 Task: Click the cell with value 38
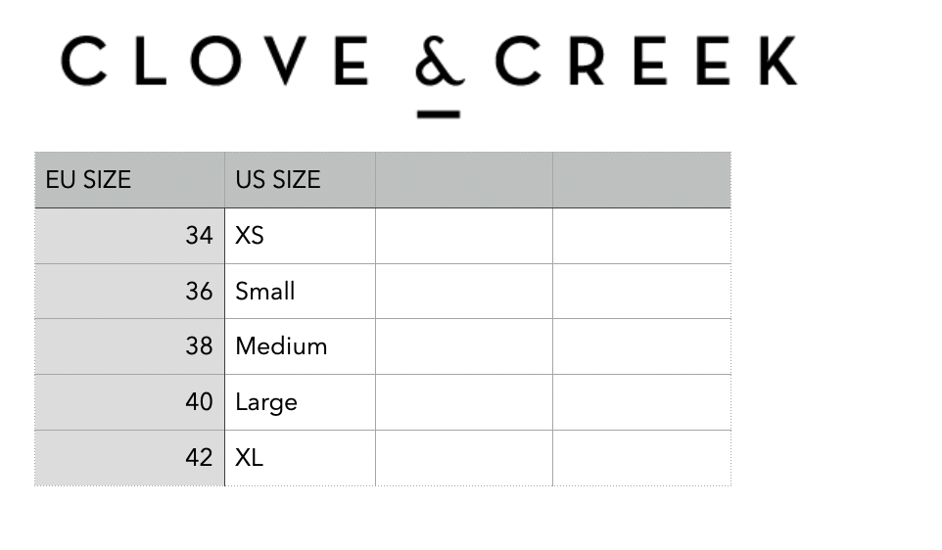click(129, 346)
